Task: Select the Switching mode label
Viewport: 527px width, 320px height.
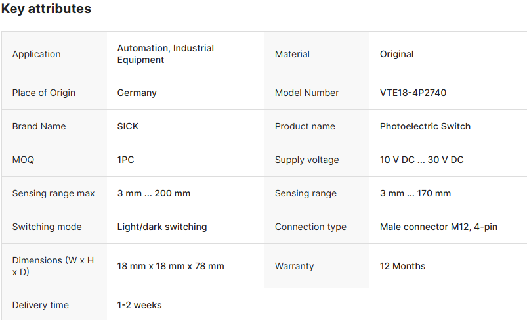Action: point(47,227)
